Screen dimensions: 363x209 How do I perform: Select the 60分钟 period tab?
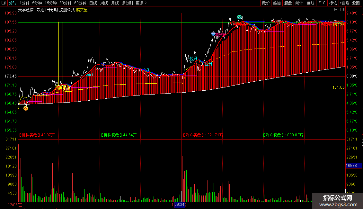(80, 3)
